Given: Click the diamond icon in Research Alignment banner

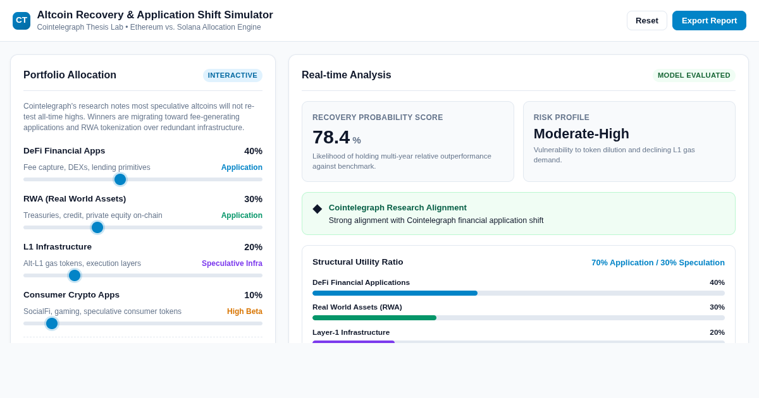Looking at the screenshot, I should click(317, 208).
